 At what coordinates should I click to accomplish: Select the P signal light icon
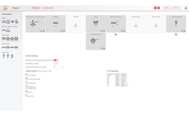pos(8,56)
